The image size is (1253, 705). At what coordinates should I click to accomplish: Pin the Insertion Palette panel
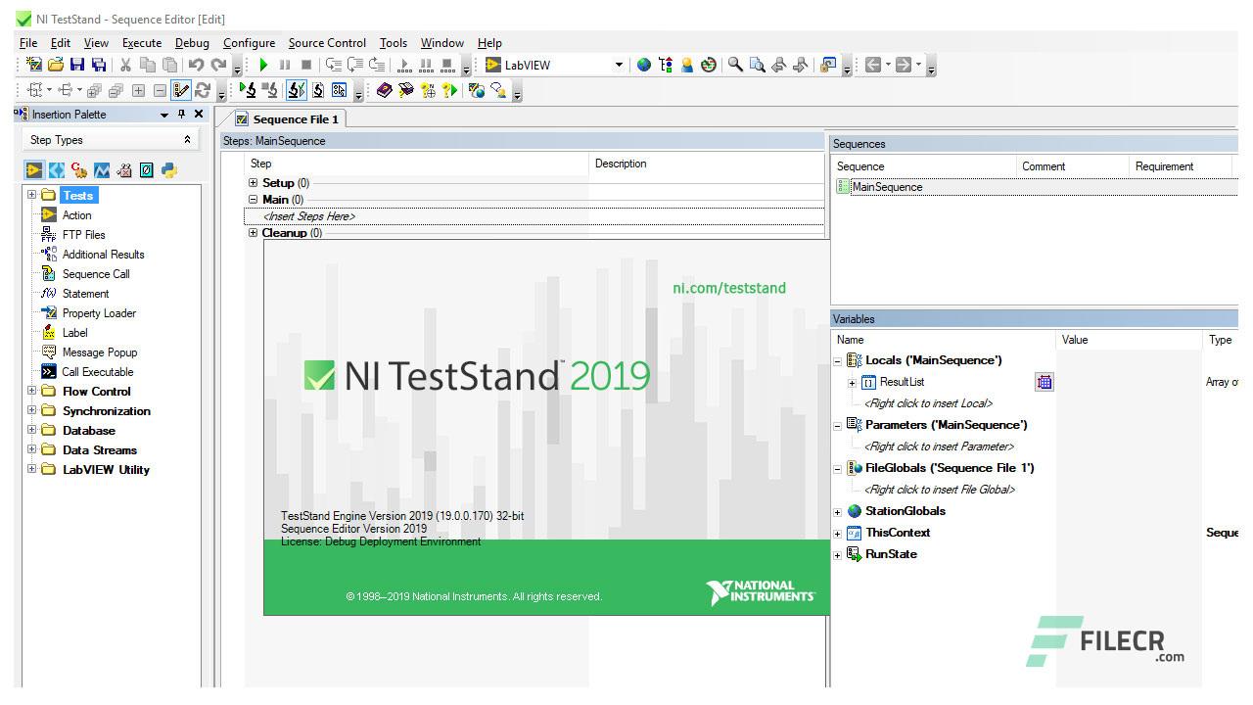pos(182,115)
